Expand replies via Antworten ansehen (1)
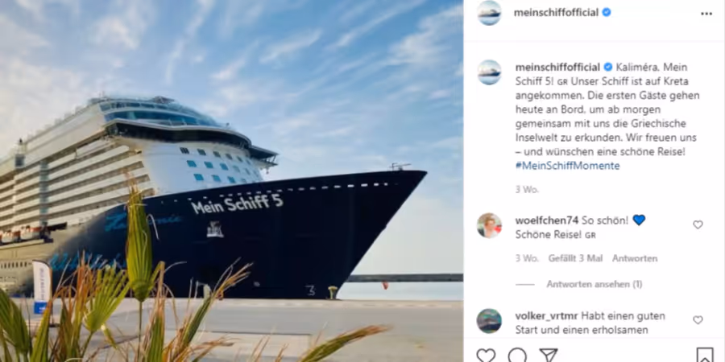The width and height of the screenshot is (725, 362). click(x=594, y=285)
